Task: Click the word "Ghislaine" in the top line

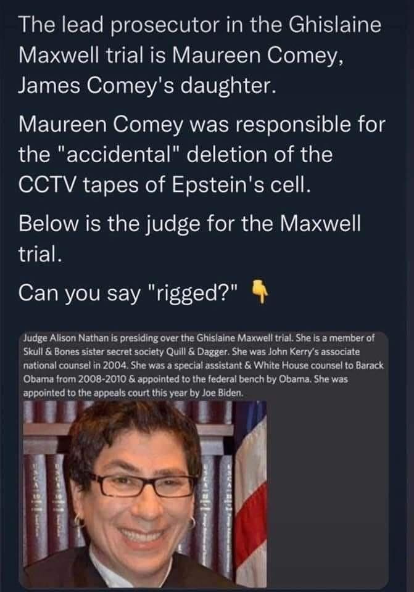Action: tap(334, 26)
